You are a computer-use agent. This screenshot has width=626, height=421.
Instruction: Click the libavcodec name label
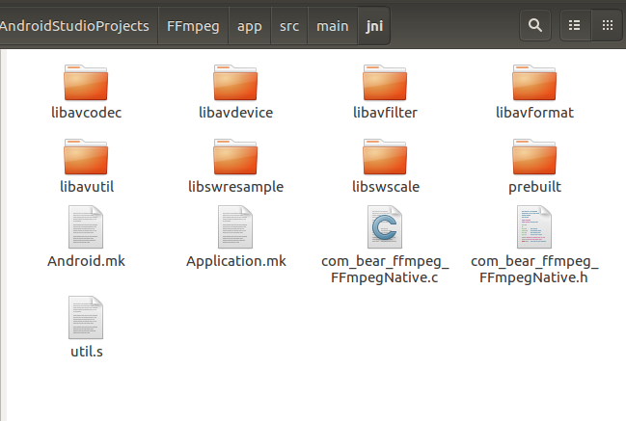coord(86,113)
